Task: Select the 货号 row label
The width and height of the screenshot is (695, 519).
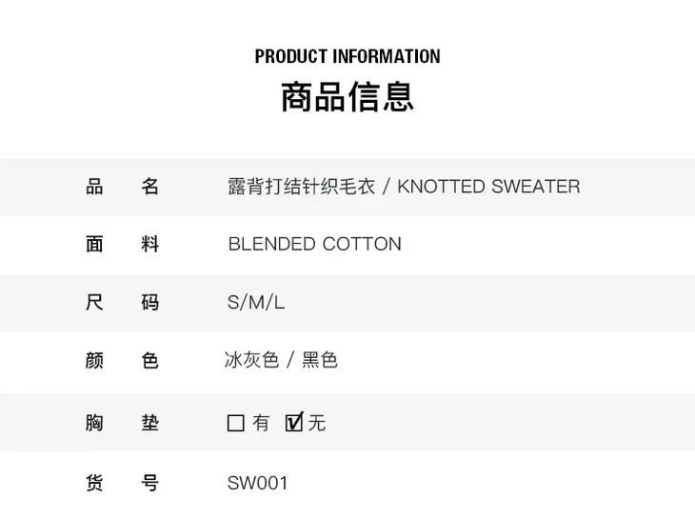Action: 122,483
